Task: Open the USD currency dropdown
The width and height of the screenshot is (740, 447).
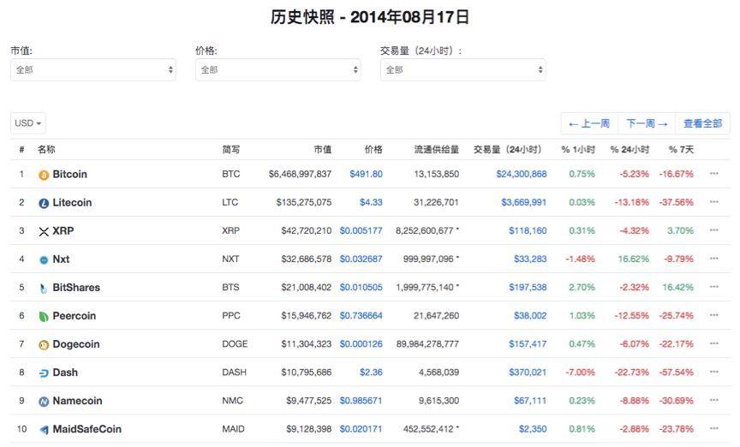Action: (x=28, y=123)
